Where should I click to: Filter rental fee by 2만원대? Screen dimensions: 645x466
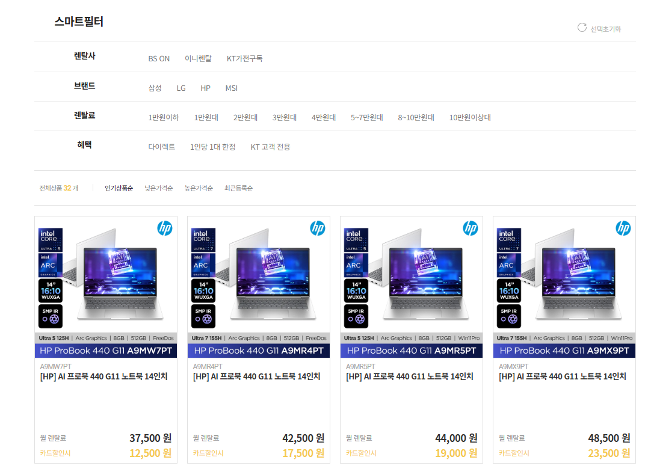tap(245, 117)
